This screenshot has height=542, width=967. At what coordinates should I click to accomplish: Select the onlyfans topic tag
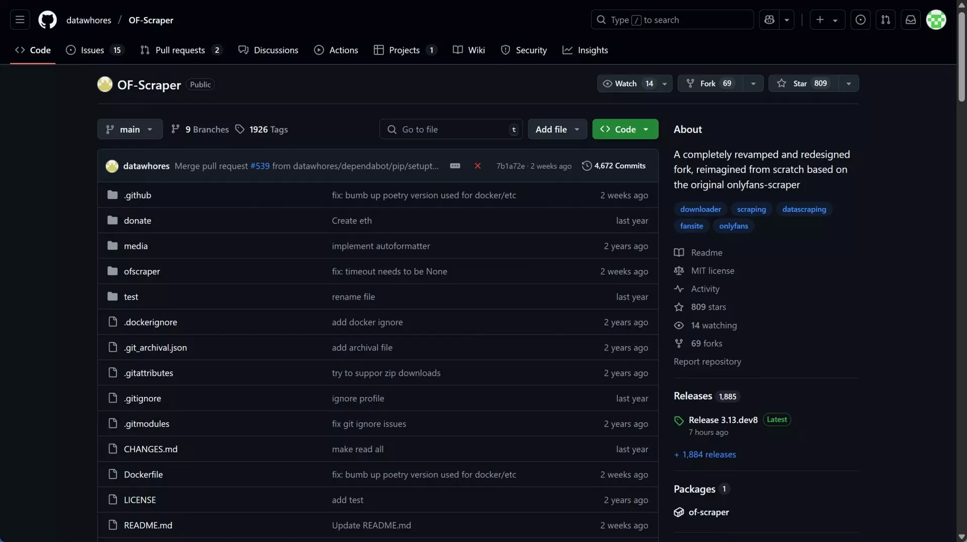coord(733,226)
